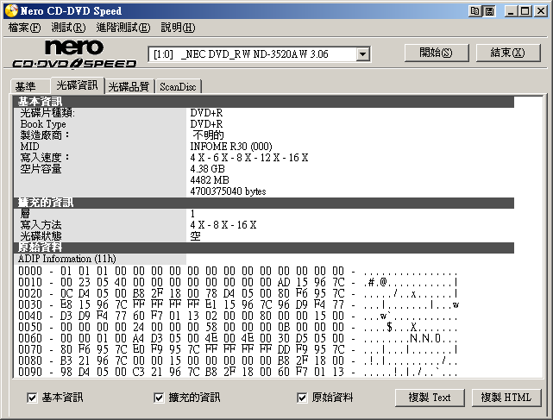Image resolution: width=553 pixels, height=420 pixels.
Task: Click the 4482 MB capacity value
Action: point(210,180)
